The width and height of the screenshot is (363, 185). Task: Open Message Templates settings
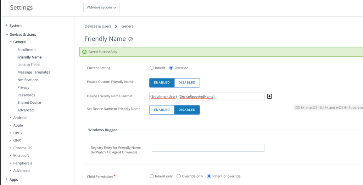pyautogui.click(x=34, y=72)
